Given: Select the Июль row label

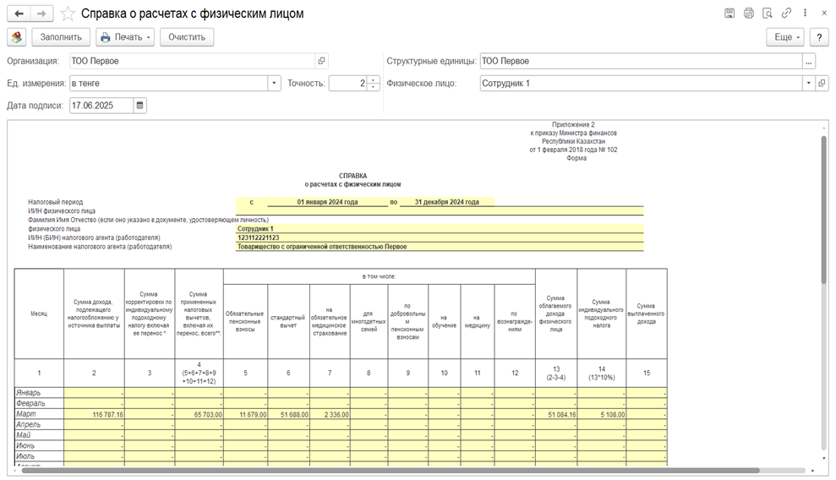Looking at the screenshot, I should tap(39, 456).
